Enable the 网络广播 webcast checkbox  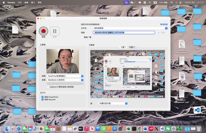click(x=82, y=37)
